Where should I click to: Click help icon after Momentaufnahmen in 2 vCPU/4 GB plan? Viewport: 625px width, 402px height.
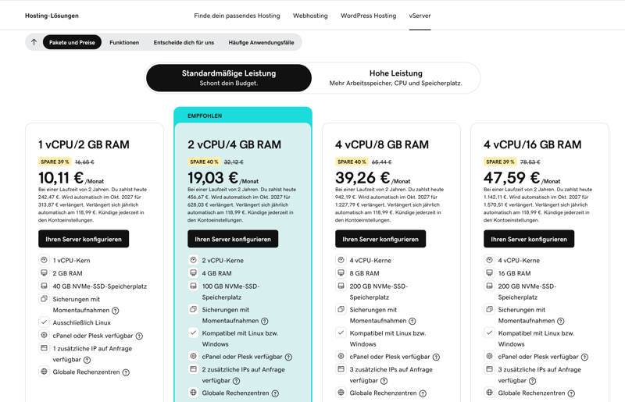coord(264,321)
